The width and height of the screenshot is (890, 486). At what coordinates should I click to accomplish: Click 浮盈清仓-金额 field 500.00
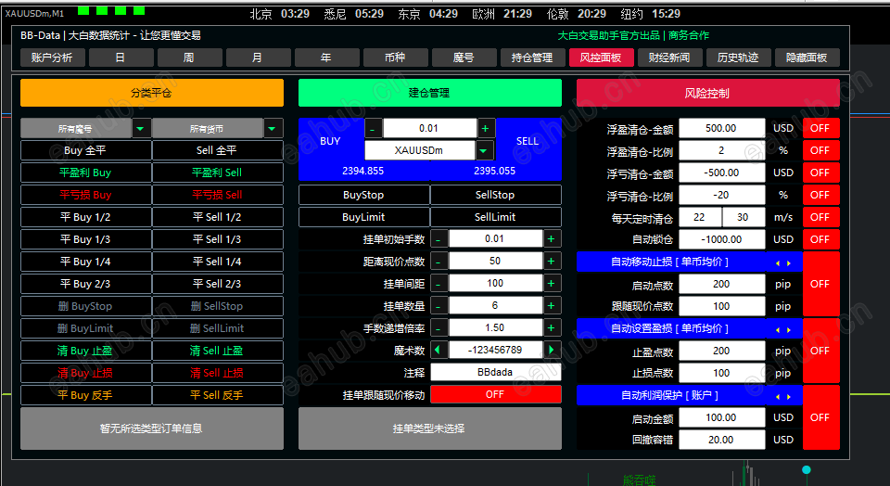click(x=721, y=128)
